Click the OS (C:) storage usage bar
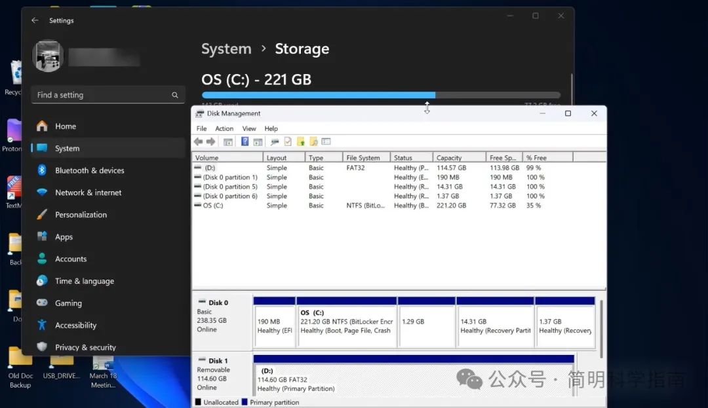The width and height of the screenshot is (708, 408). coord(381,95)
